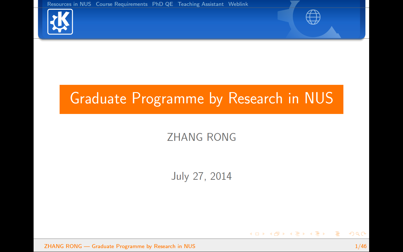Go back using the undo arrow icon

point(352,234)
